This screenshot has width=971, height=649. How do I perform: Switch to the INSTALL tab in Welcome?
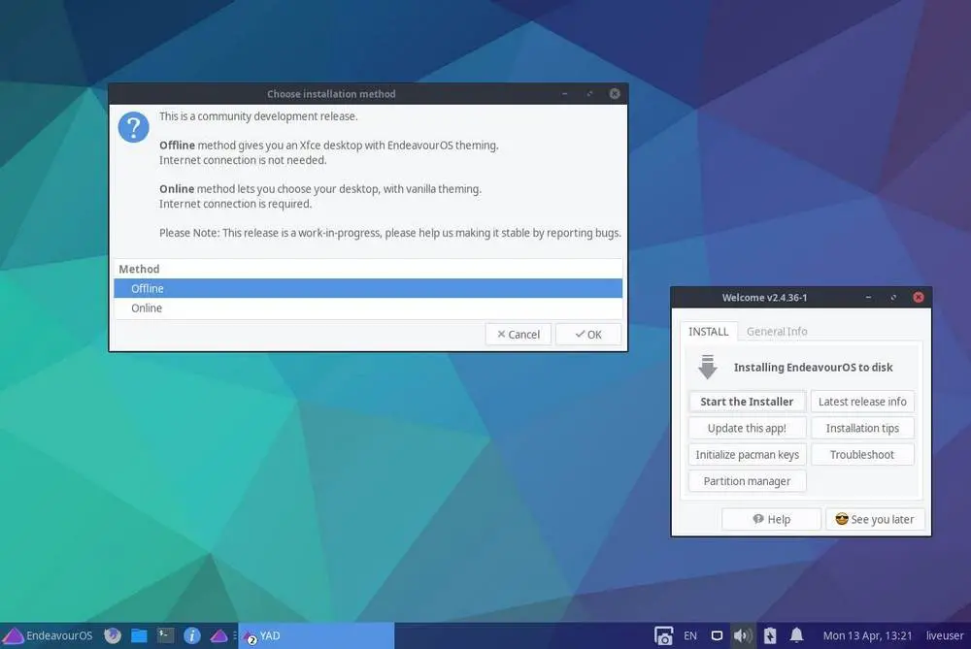[x=709, y=331]
